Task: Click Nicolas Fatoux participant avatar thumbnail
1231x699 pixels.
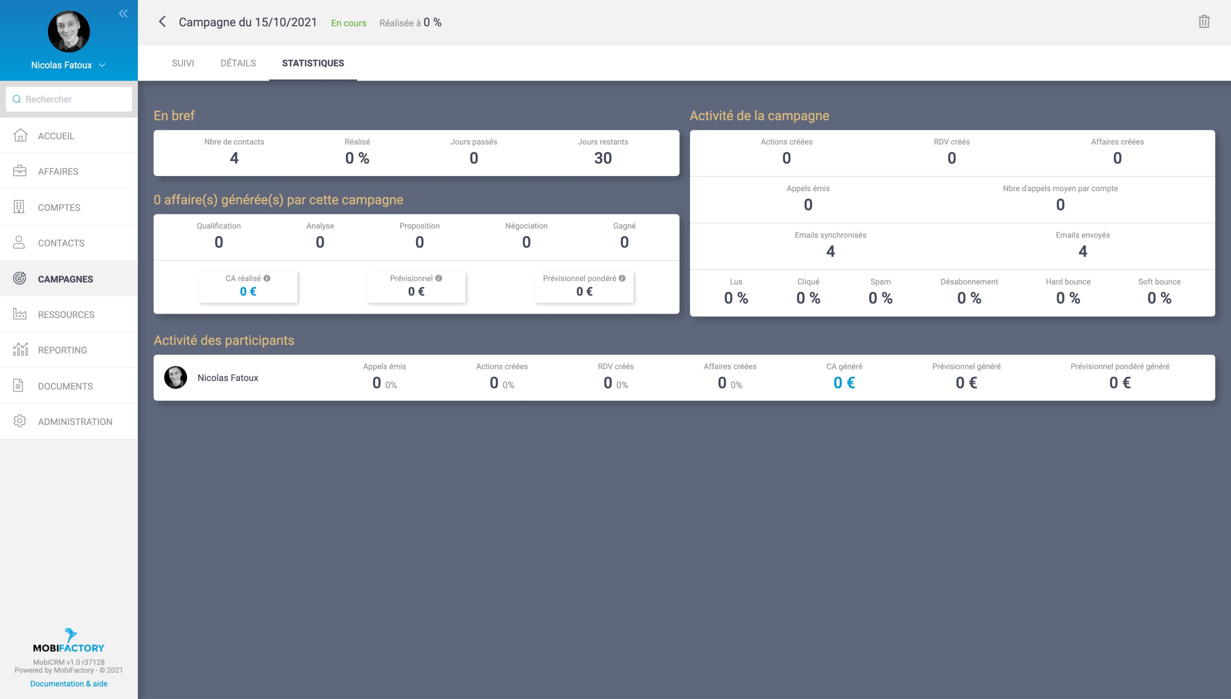Action: point(176,377)
